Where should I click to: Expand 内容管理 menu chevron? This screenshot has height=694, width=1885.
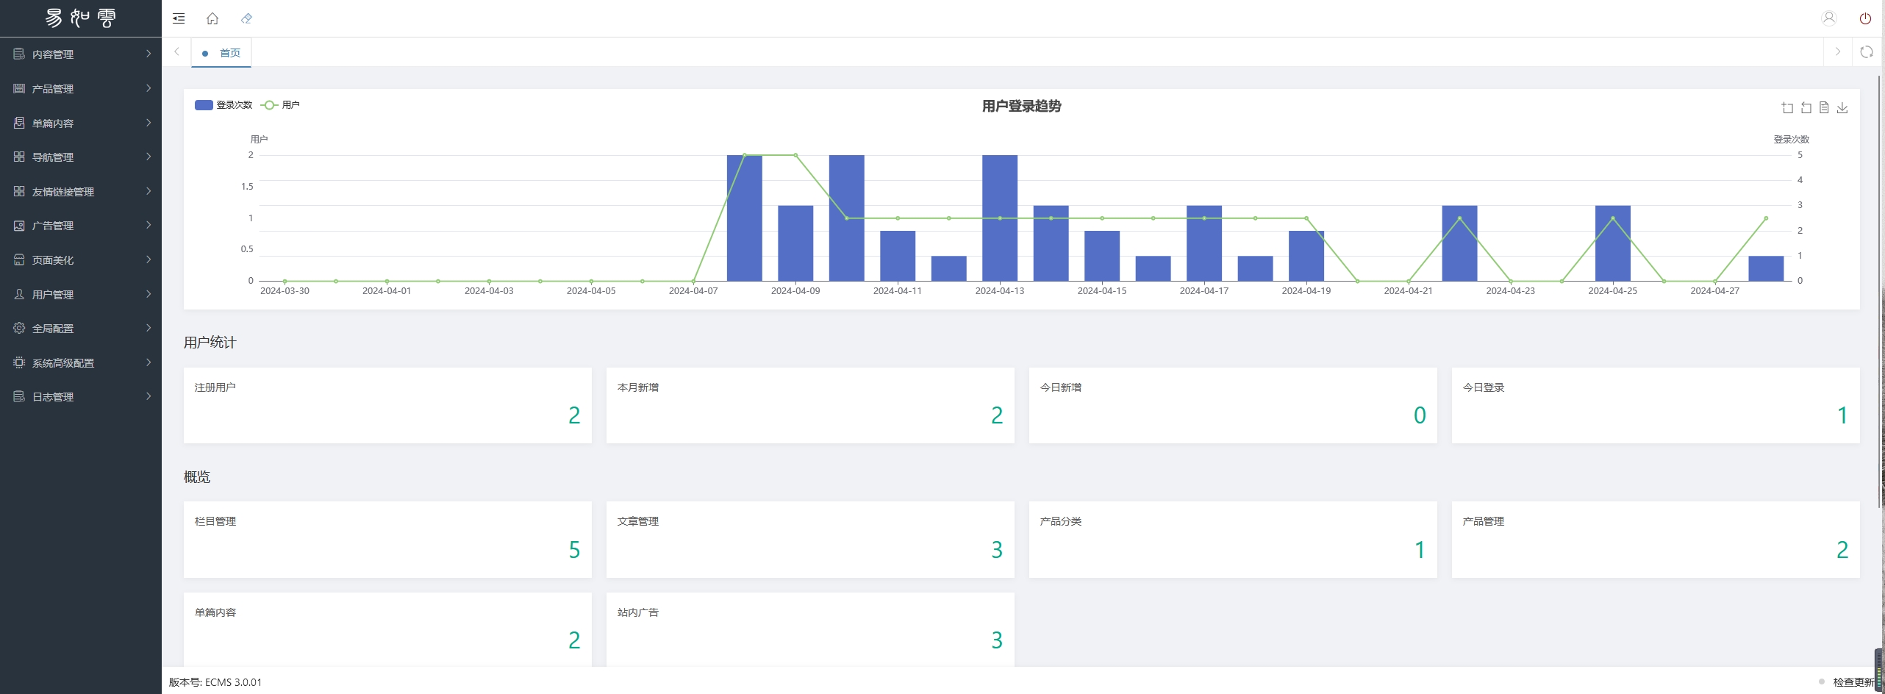pyautogui.click(x=149, y=54)
